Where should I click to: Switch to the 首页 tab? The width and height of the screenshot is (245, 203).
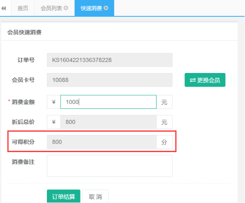23,8
